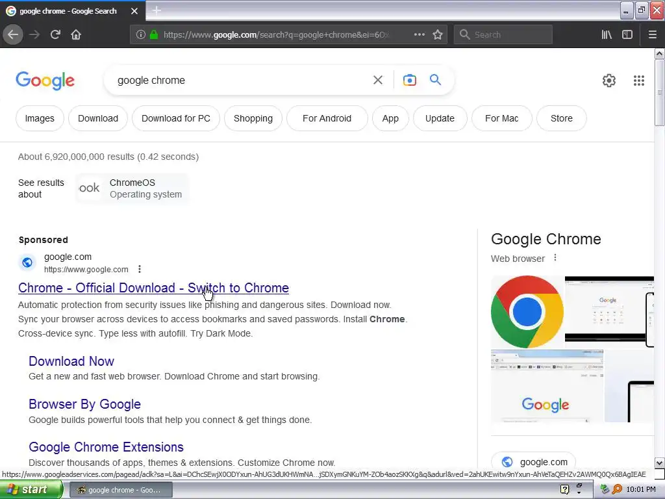Open the Google Chrome Extensions sitelink
The image size is (665, 499).
click(x=106, y=447)
